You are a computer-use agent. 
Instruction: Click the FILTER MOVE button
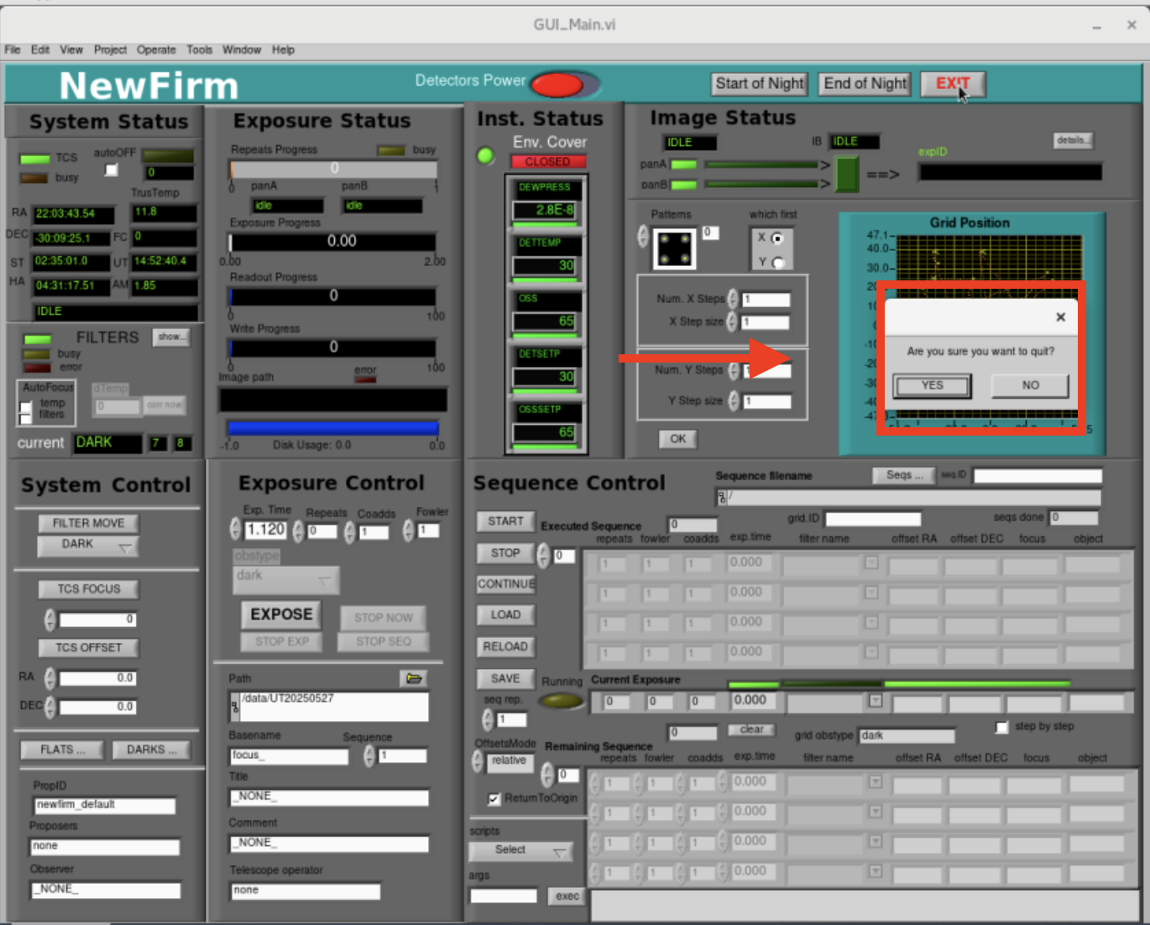click(88, 523)
